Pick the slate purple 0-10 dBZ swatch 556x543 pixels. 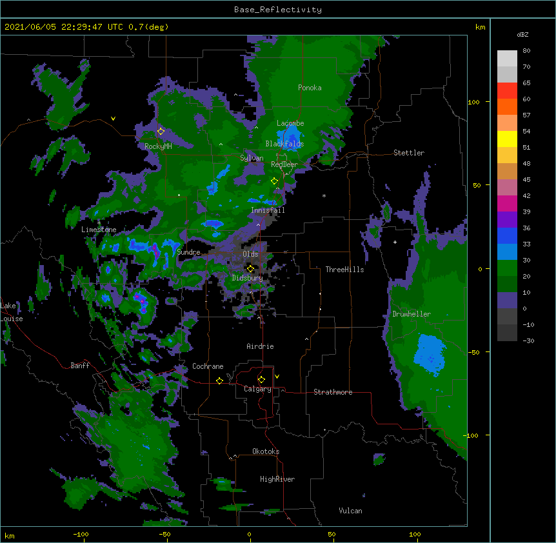[x=507, y=301]
